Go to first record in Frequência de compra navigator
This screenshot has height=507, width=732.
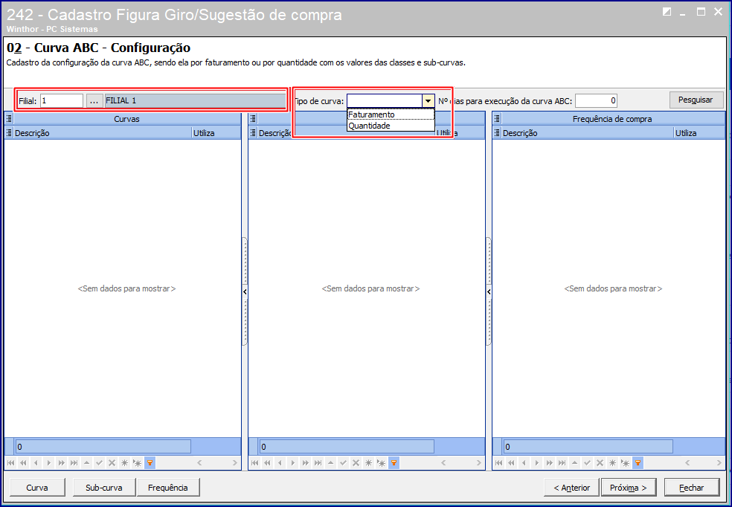click(499, 462)
